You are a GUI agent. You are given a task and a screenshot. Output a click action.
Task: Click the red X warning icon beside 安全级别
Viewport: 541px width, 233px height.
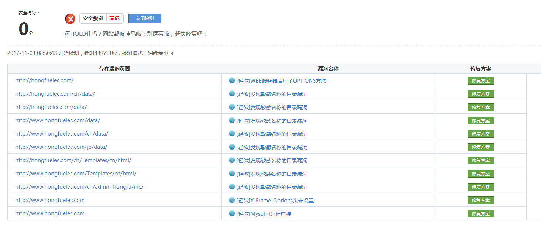click(x=70, y=19)
